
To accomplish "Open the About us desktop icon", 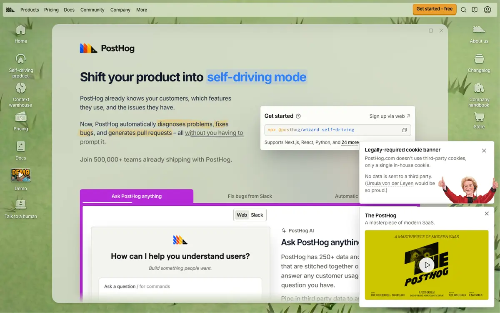I will point(479,34).
